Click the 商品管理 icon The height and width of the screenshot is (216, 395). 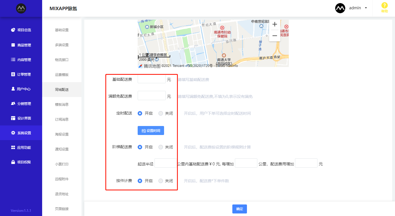point(13,45)
